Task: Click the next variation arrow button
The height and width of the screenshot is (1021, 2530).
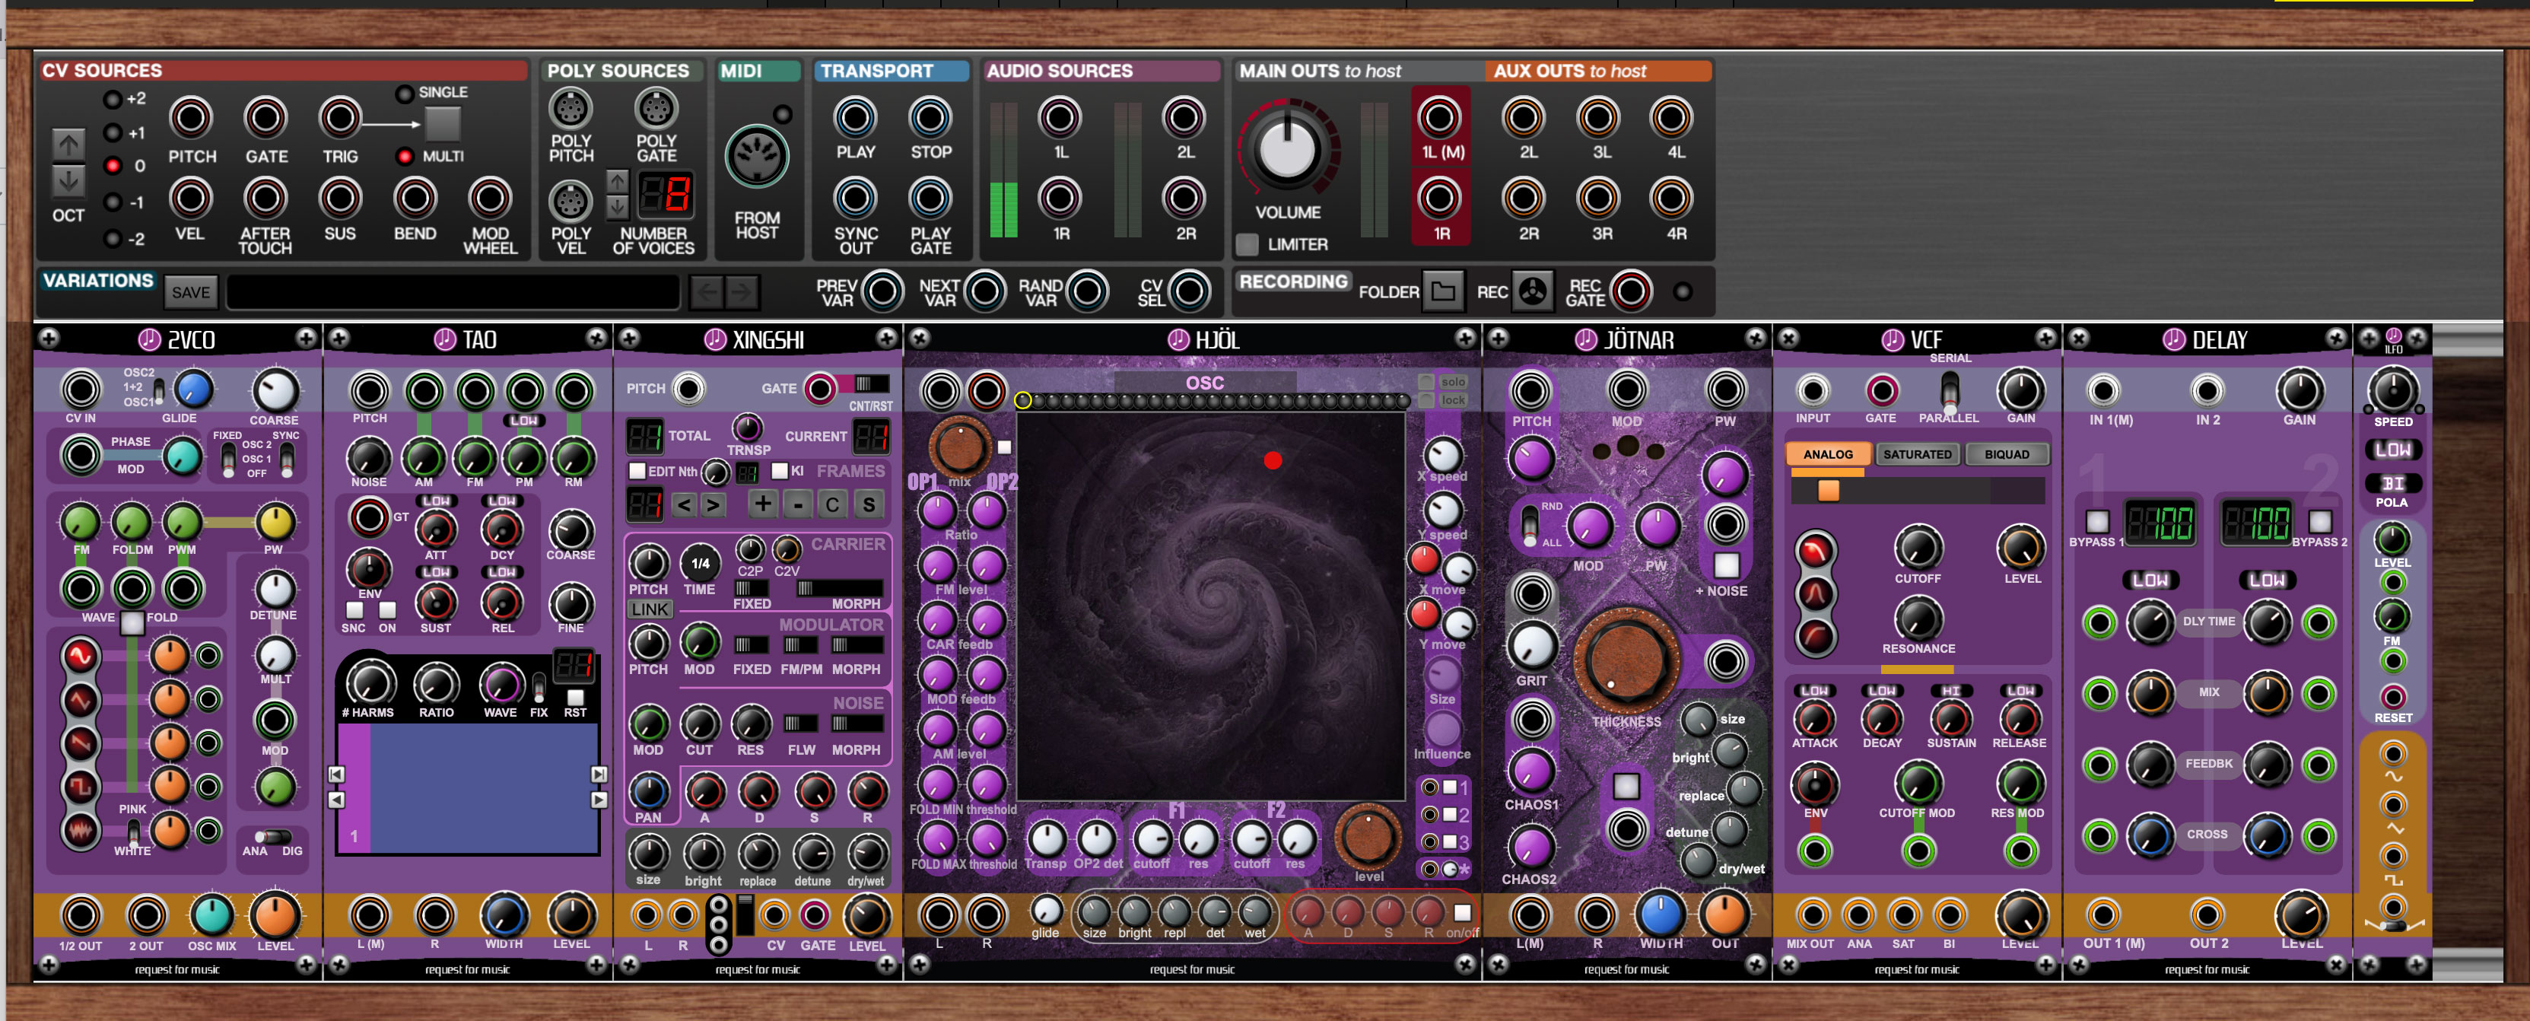Action: 742,292
